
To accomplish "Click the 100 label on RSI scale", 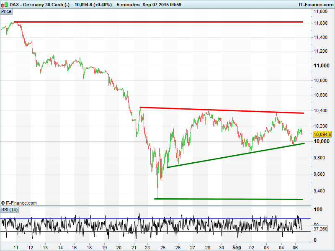I will click(x=318, y=209).
